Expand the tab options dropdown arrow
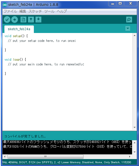This screenshot has height=166, width=139. [x=128, y=28]
